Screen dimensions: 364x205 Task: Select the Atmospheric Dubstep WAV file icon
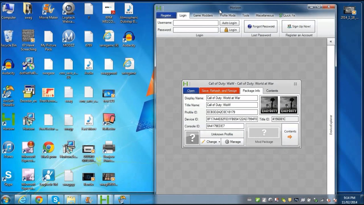pos(129,13)
